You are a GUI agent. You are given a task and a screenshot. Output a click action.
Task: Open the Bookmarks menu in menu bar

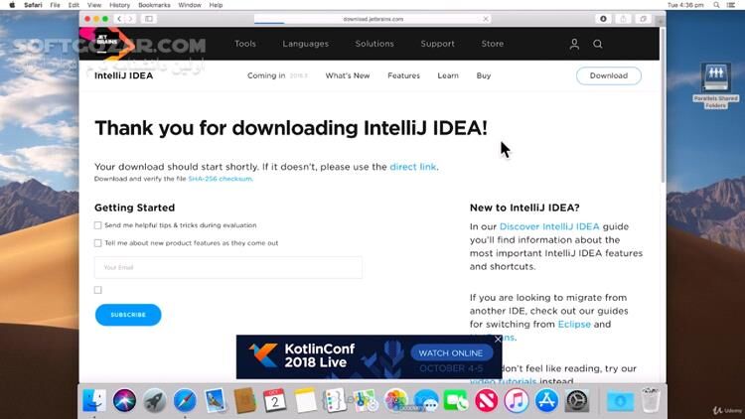coord(154,5)
